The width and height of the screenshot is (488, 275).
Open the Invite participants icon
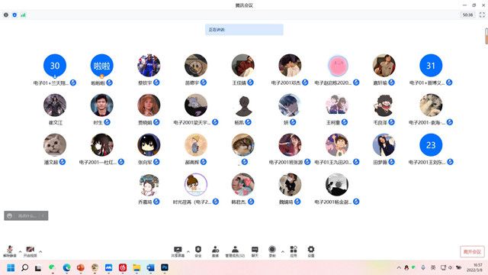point(215,251)
